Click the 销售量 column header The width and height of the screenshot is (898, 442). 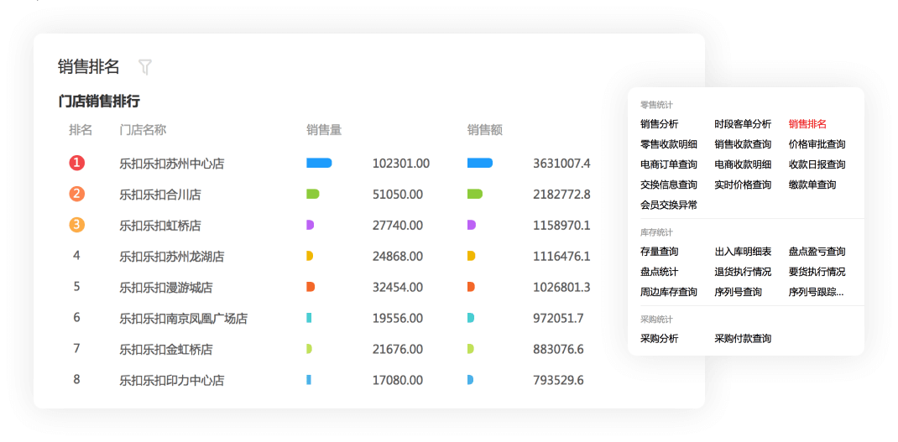point(324,130)
